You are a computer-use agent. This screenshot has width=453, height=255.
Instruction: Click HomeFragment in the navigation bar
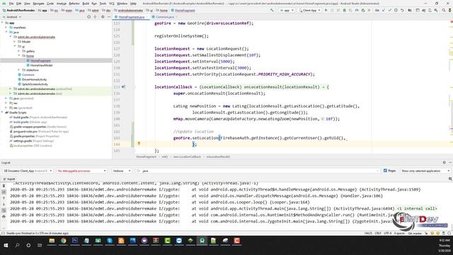[183, 11]
